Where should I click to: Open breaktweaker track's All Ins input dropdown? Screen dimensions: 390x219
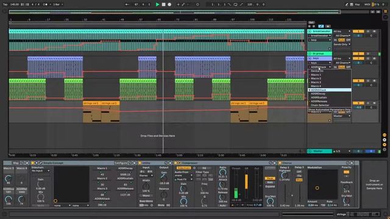click(342, 32)
